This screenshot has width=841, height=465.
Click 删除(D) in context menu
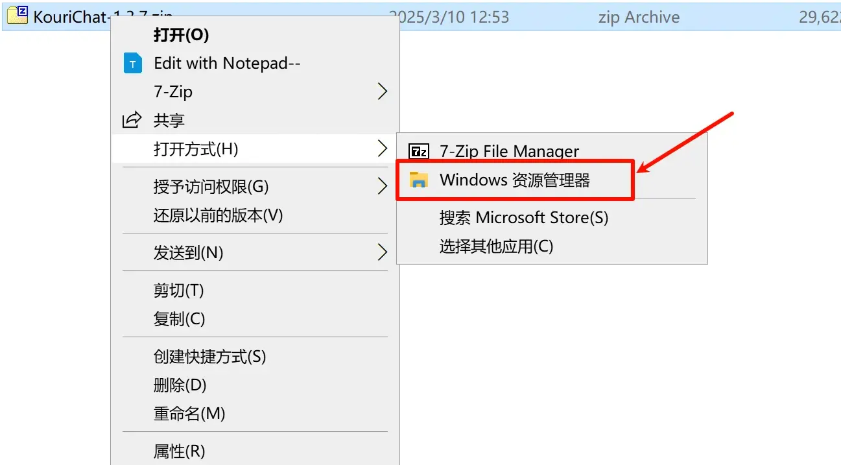point(180,385)
